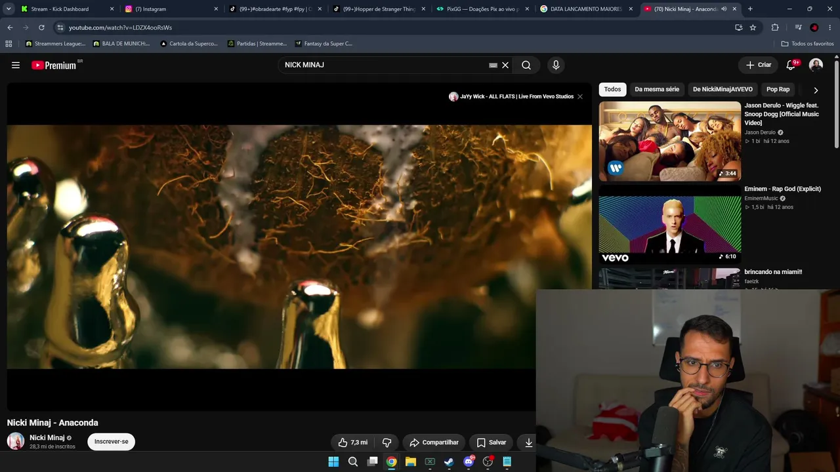
Task: Open Steam from the taskbar
Action: (x=449, y=462)
